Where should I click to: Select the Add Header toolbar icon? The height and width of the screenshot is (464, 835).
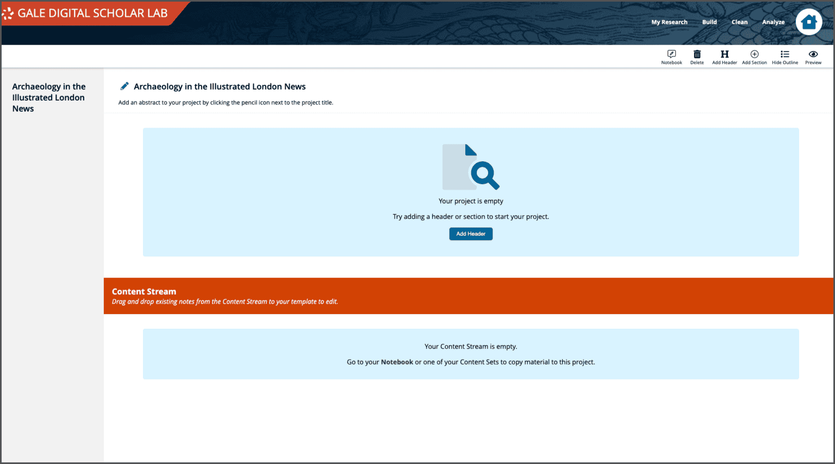pyautogui.click(x=724, y=57)
